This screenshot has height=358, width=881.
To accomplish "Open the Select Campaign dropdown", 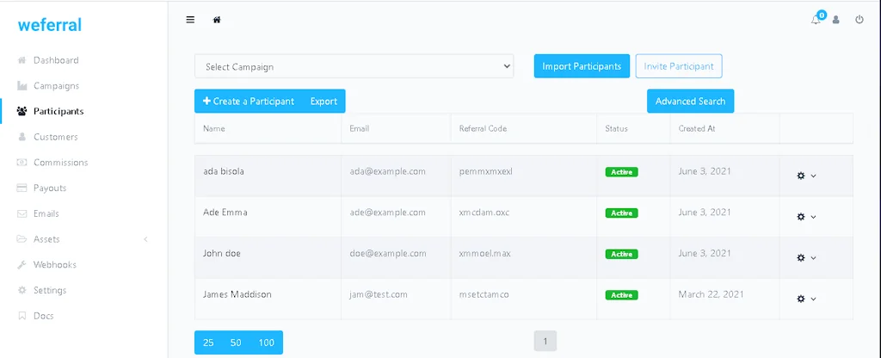I will [354, 66].
